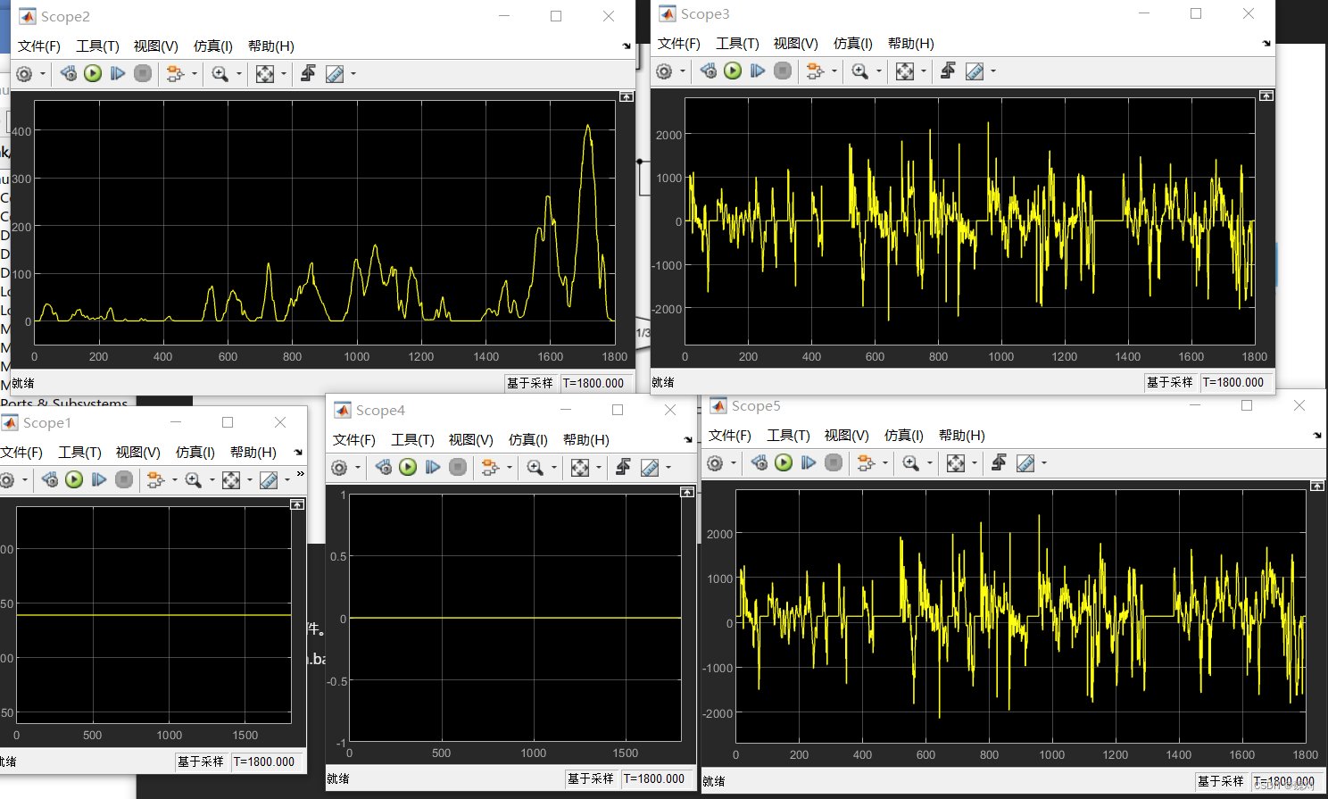Click Cursor Measurements icon in Scope4
Viewport: 1328px width, 799px height.
pyautogui.click(x=650, y=468)
